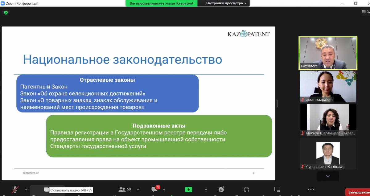Open the Reactions smiley icon

[x=221, y=190]
